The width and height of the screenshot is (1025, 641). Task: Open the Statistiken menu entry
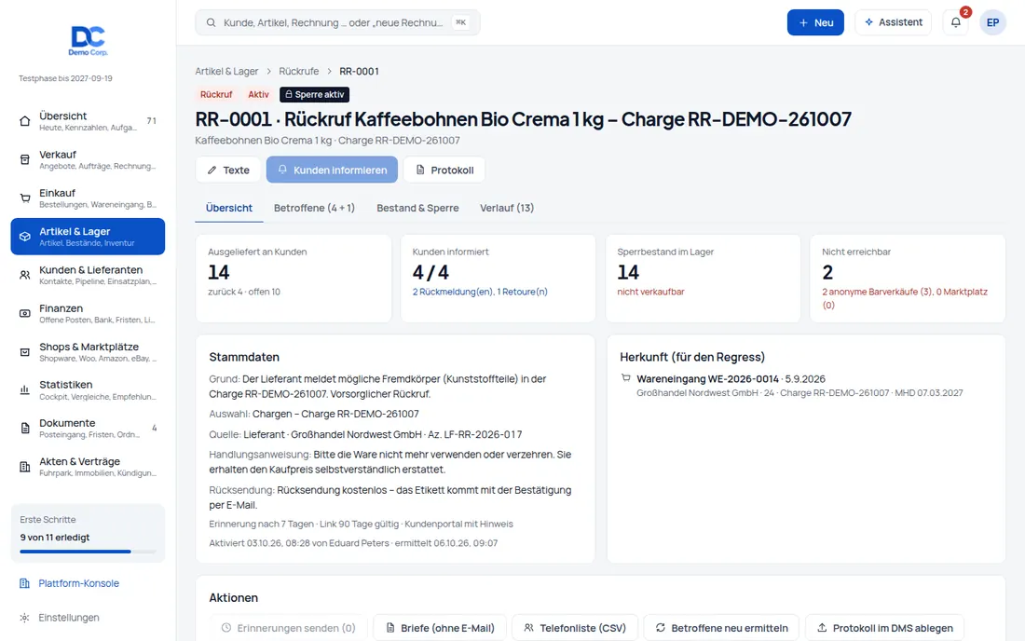pyautogui.click(x=88, y=390)
